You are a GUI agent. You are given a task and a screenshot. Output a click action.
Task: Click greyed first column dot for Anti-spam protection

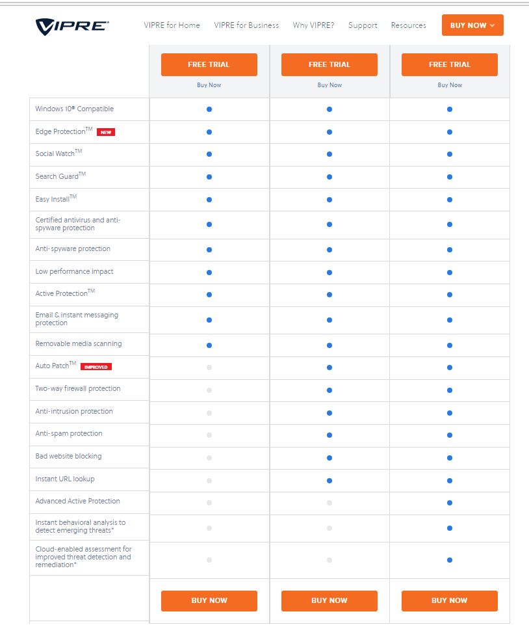coord(209,435)
